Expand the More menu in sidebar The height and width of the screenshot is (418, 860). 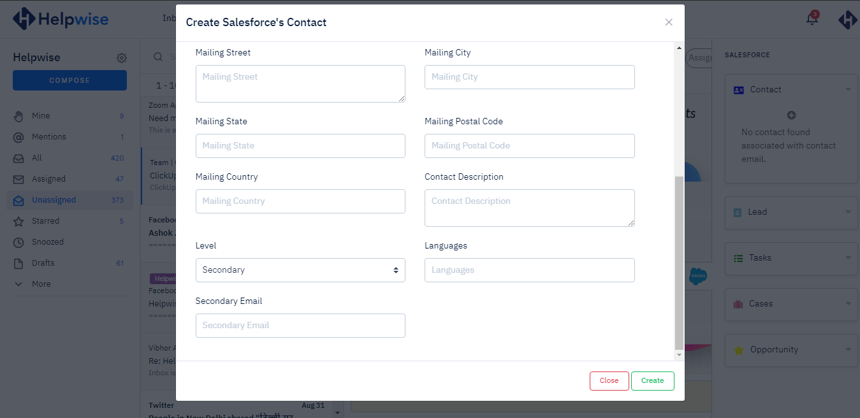coord(41,284)
